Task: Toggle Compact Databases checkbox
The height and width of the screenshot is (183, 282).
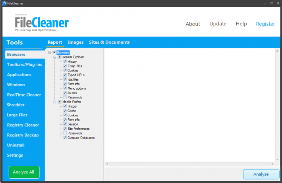Action: coord(65,138)
